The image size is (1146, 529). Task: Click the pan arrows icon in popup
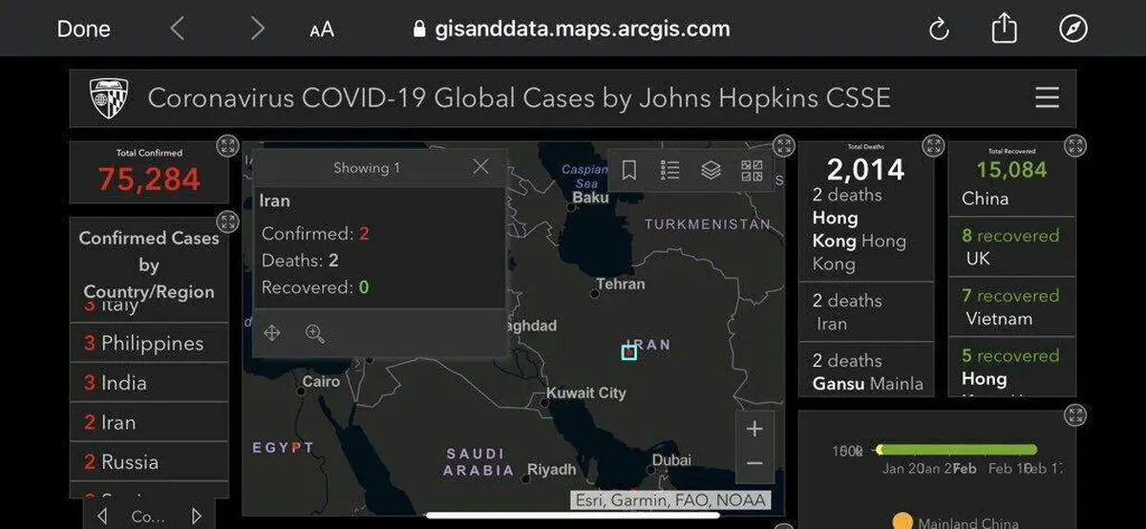pos(272,333)
